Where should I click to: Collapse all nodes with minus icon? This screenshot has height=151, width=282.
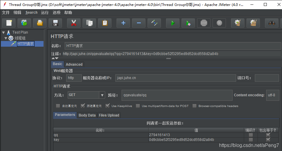pos(139,23)
